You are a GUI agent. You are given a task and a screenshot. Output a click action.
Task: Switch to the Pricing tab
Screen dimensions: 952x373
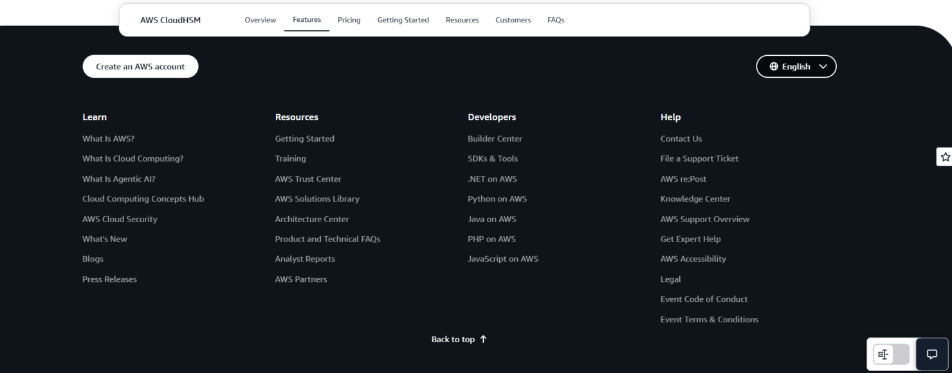coord(349,20)
